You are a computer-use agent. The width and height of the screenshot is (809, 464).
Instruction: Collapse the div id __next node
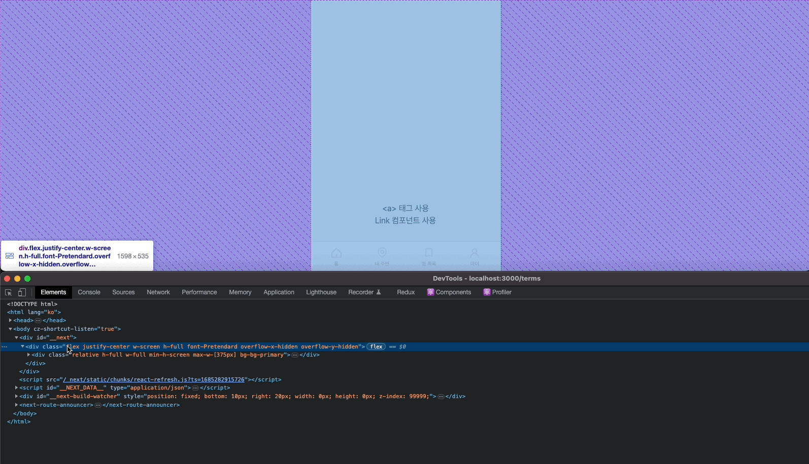point(16,337)
